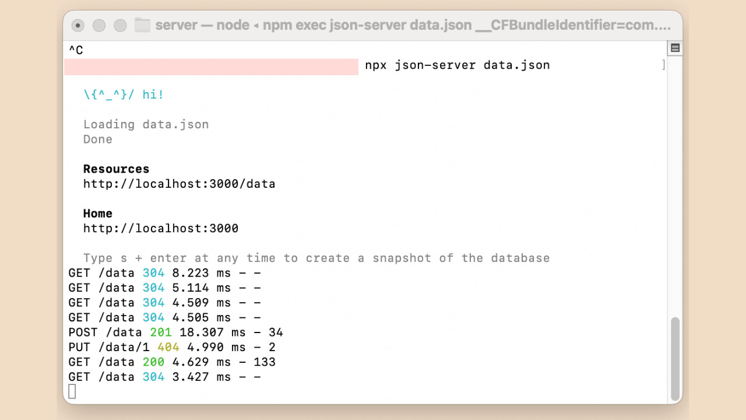This screenshot has height=420, width=746.
Task: Click the 'npx json-server data.json' command text
Action: coord(458,65)
